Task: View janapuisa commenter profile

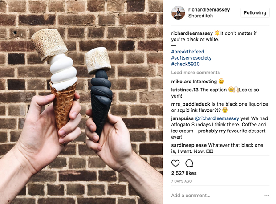Action: coord(182,118)
